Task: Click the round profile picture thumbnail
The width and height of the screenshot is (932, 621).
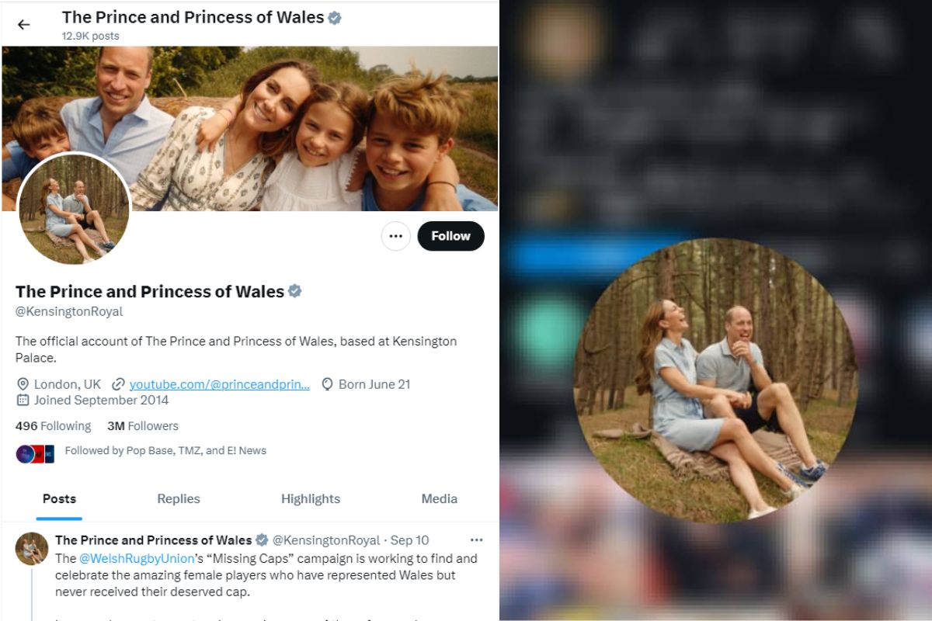Action: click(x=74, y=208)
